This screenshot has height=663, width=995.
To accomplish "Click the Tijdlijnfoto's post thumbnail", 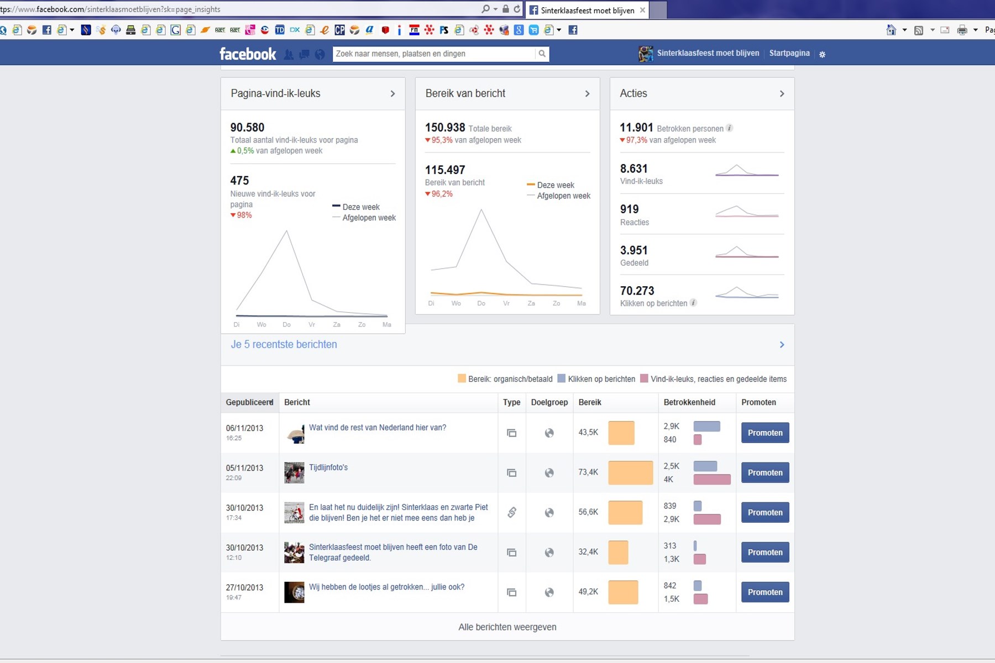I will [294, 473].
